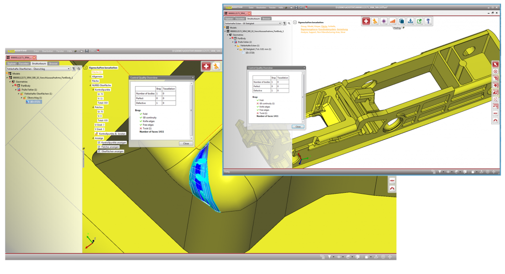The image size is (505, 274).
Task: Click the Koordinatensystem link in right window
Action: (327, 29)
